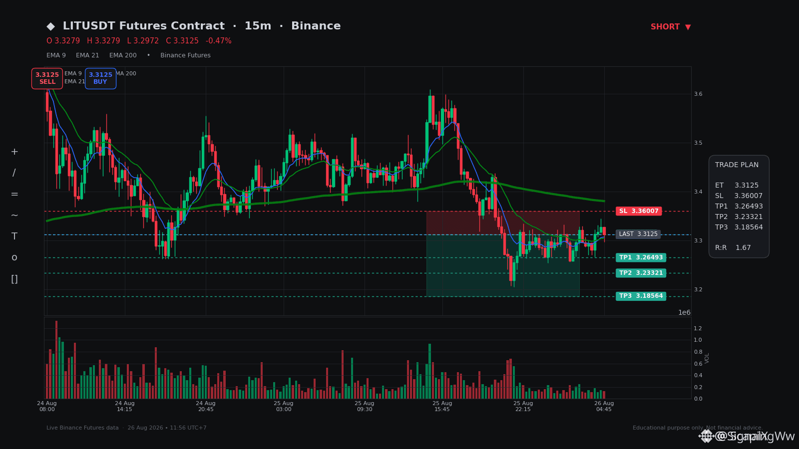Click the close price C 3.3125
Viewport: 799px width, 449px height.
point(182,41)
